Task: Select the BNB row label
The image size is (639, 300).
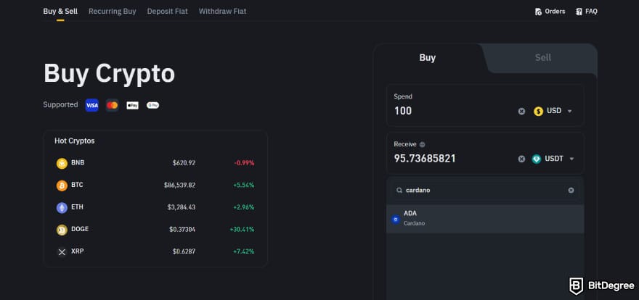Action: click(x=78, y=162)
